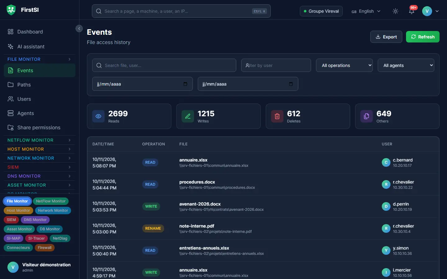Viewport: 447px width, 279px height.
Task: Click the Filter by user field
Action: [x=276, y=65]
